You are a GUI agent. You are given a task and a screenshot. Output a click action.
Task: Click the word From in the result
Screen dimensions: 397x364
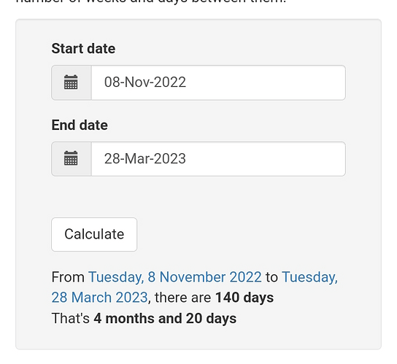[68, 277]
